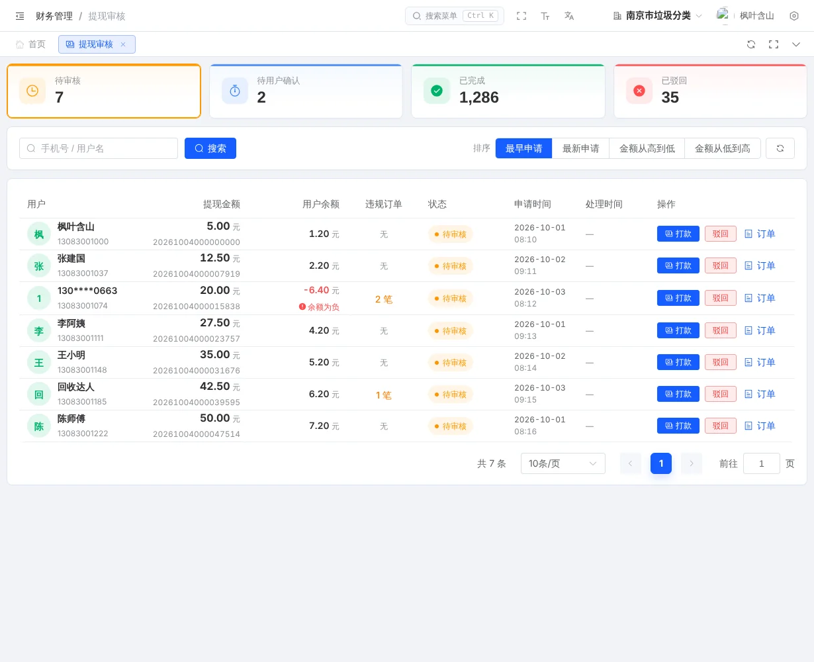Click 打款 for 枫叶含山 row

678,234
